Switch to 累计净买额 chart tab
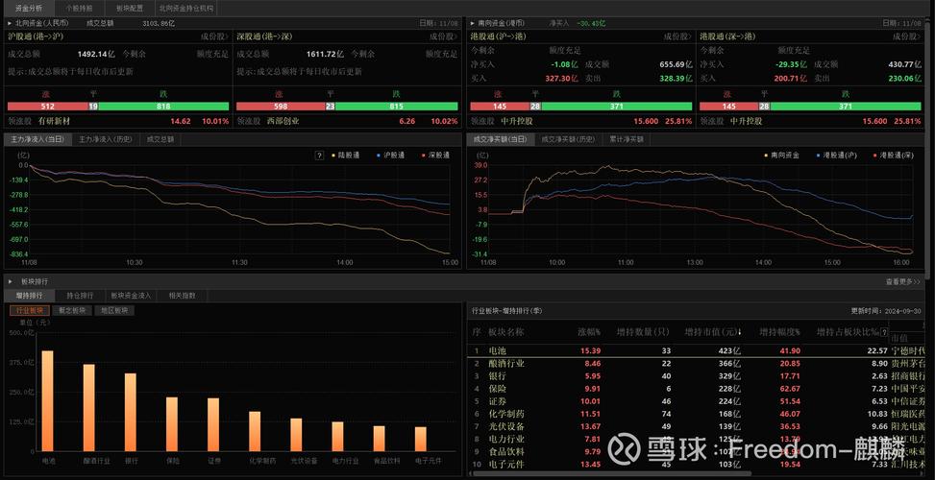Viewport: 935px width, 480px height. tap(625, 139)
